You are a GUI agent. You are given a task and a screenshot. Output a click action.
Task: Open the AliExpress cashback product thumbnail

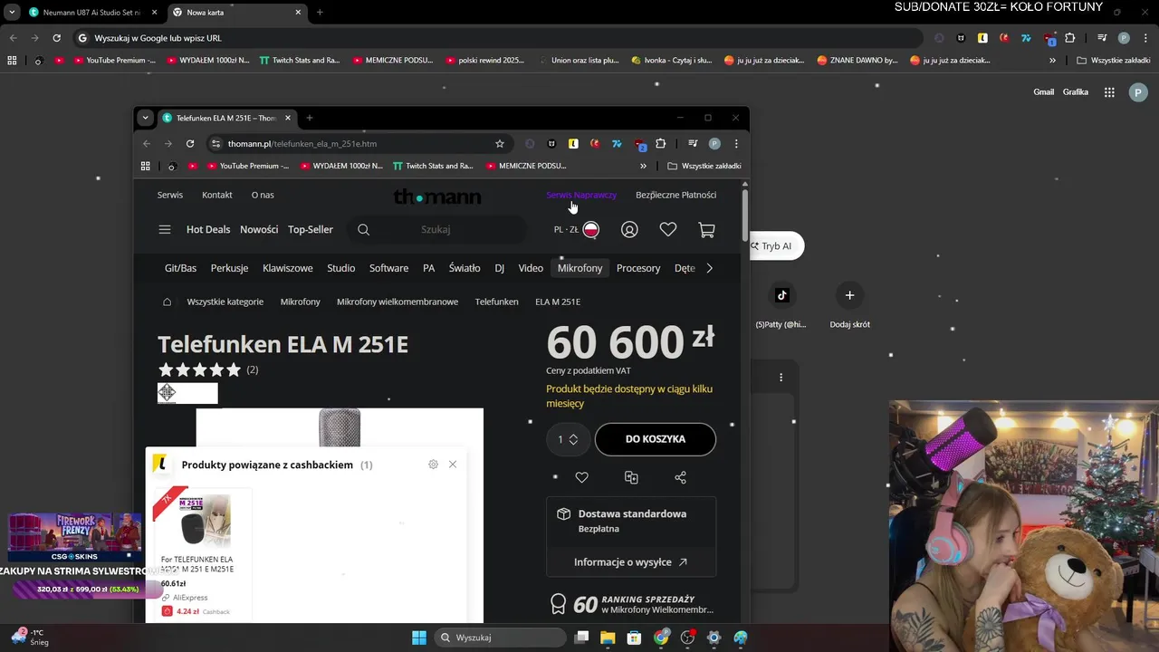(x=204, y=520)
